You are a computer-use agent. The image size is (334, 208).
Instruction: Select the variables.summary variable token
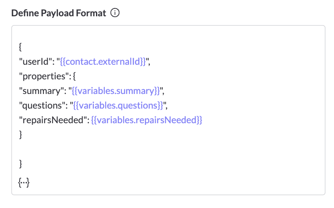pyautogui.click(x=116, y=91)
